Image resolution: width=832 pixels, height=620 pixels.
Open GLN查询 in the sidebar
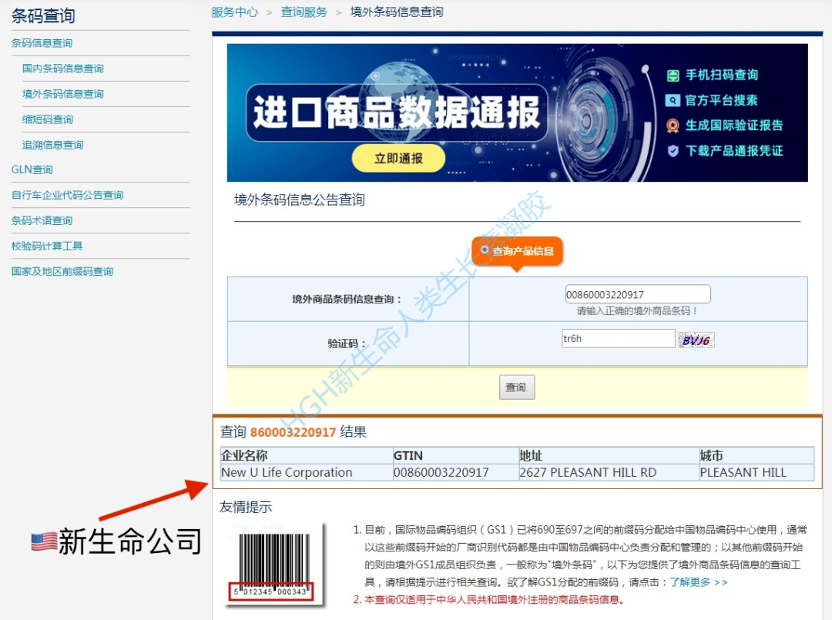tap(32, 169)
